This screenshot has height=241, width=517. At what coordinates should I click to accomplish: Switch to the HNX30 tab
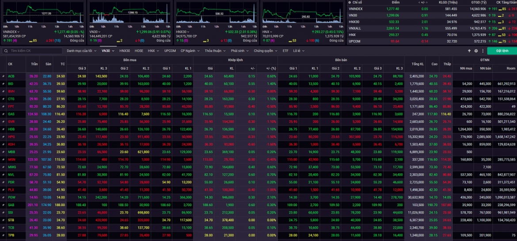coord(125,51)
